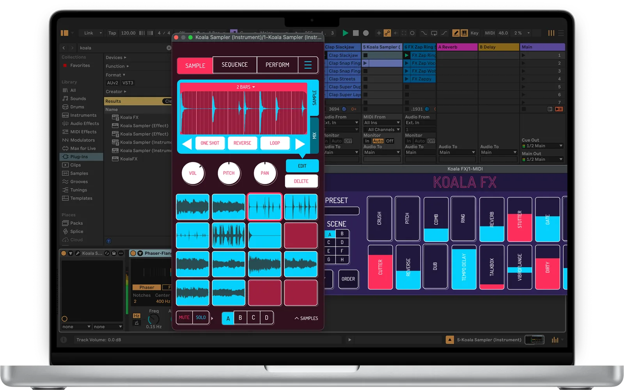The image size is (624, 390).
Task: Open the Key mapping mode
Action: pos(474,33)
